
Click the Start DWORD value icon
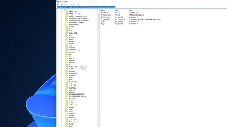coord(101,22)
